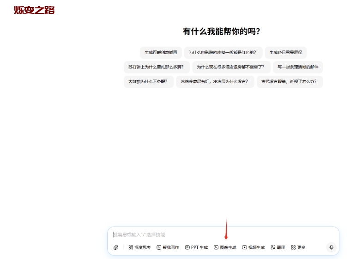Viewport: 350px width, 259px height.
Task: Select suggestion about 电影院的座椅 being red
Action: (x=223, y=53)
